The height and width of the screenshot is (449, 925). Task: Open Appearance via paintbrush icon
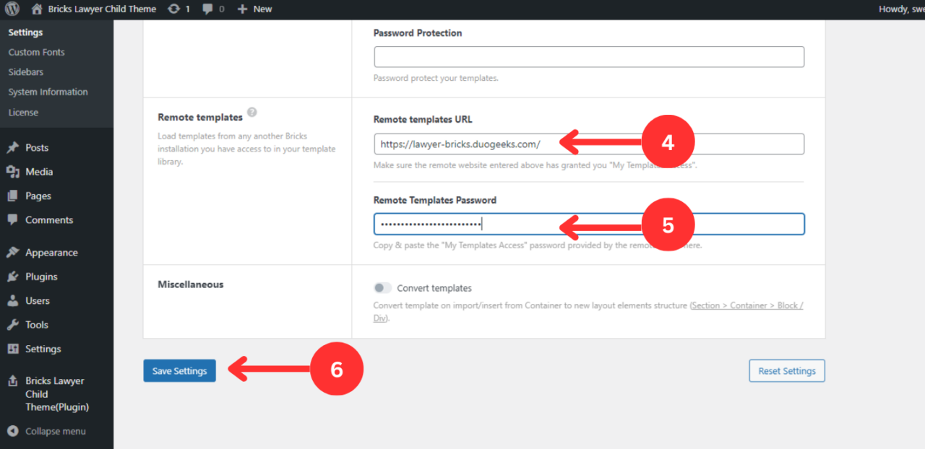pos(12,252)
